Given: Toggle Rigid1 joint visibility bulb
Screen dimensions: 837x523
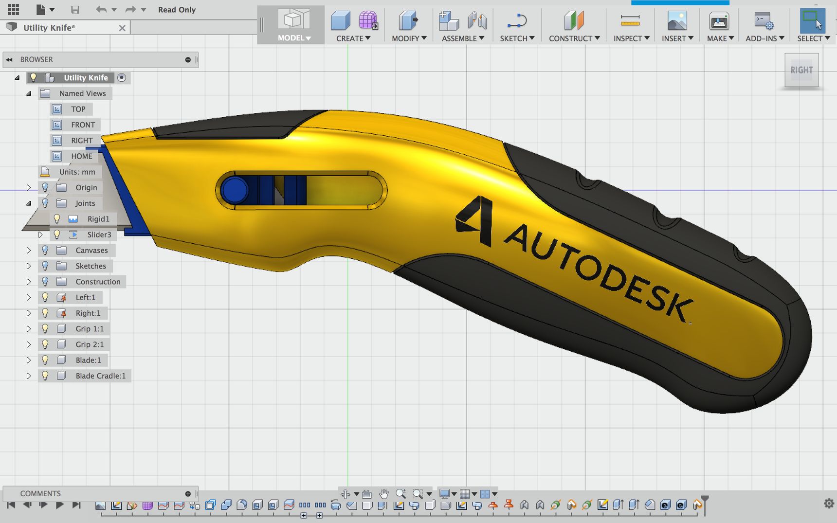Looking at the screenshot, I should [57, 219].
